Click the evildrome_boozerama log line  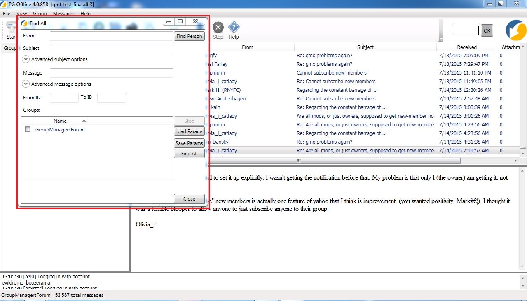point(26,283)
